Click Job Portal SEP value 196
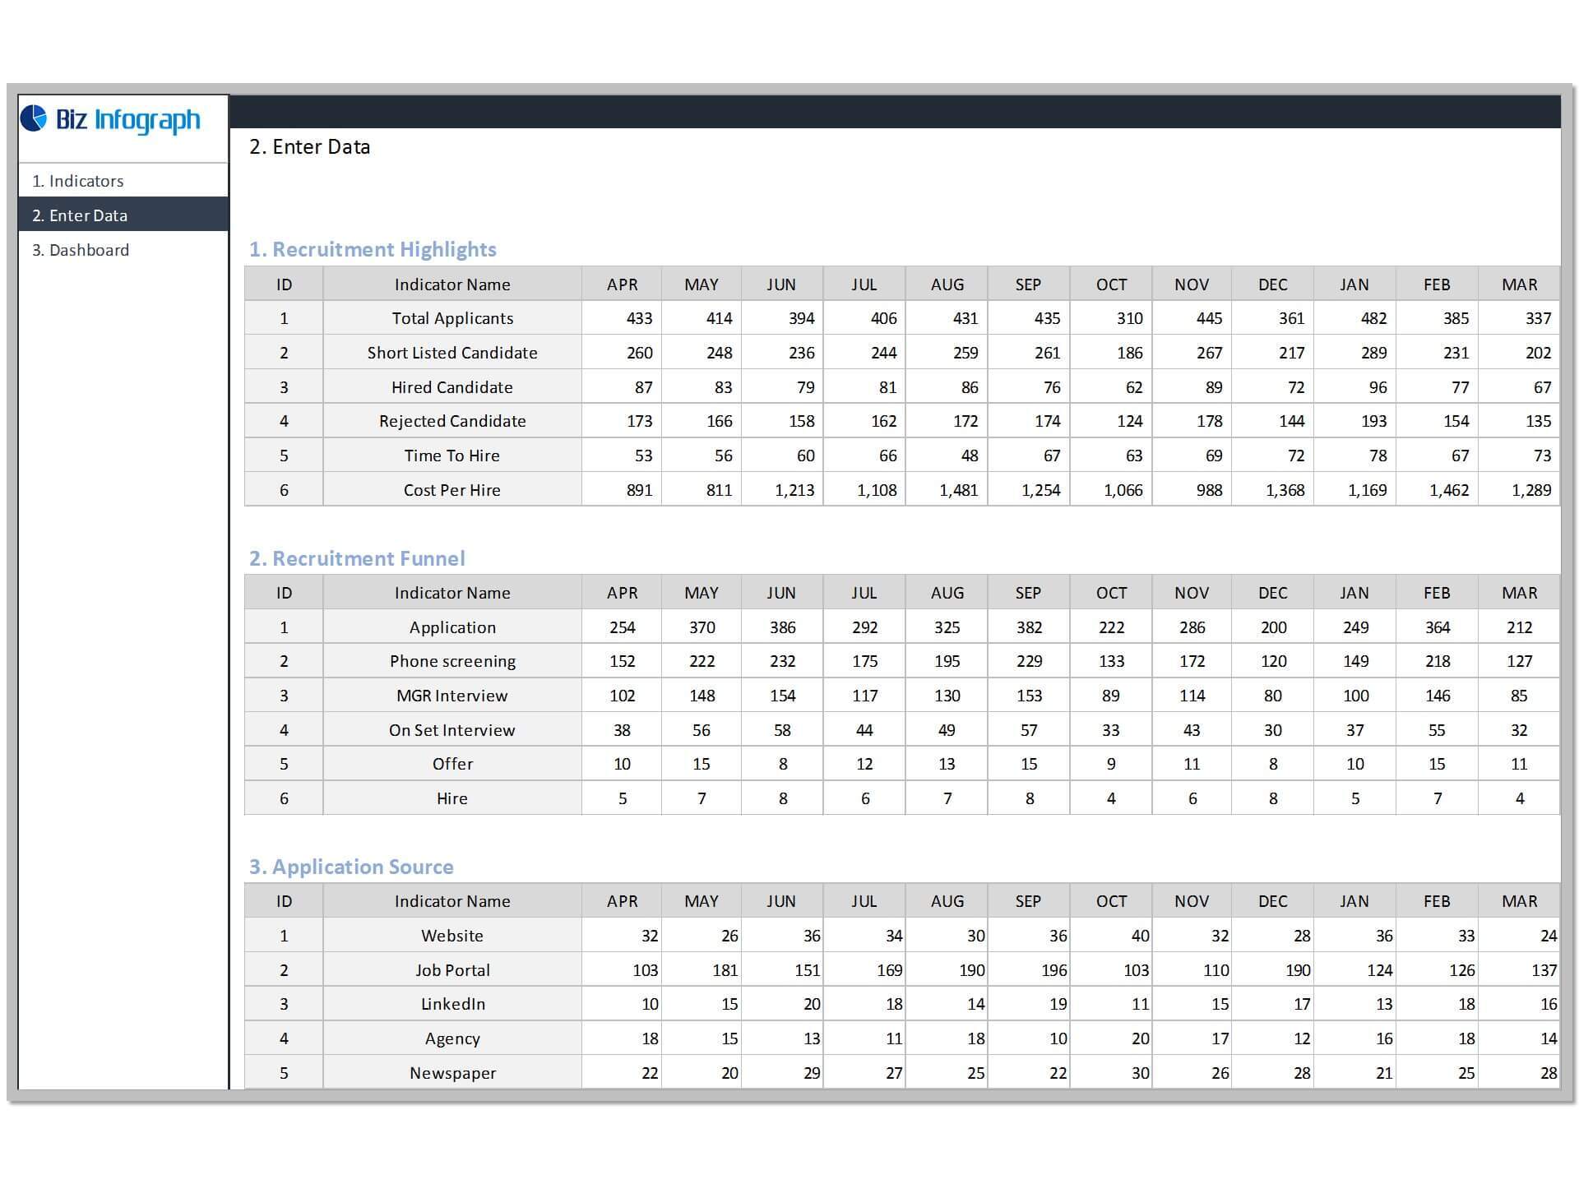1579x1184 pixels. (x=1029, y=970)
